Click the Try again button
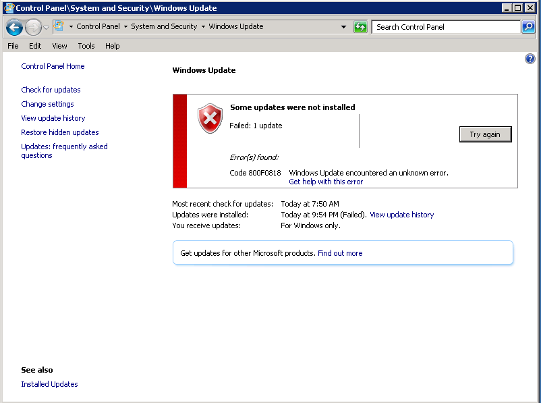Image resolution: width=541 pixels, height=403 pixels. [x=486, y=134]
